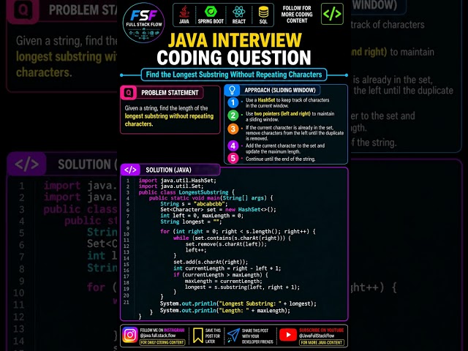Click the lightbulb icon beside Approach
The height and width of the screenshot is (351, 468).
pyautogui.click(x=232, y=90)
